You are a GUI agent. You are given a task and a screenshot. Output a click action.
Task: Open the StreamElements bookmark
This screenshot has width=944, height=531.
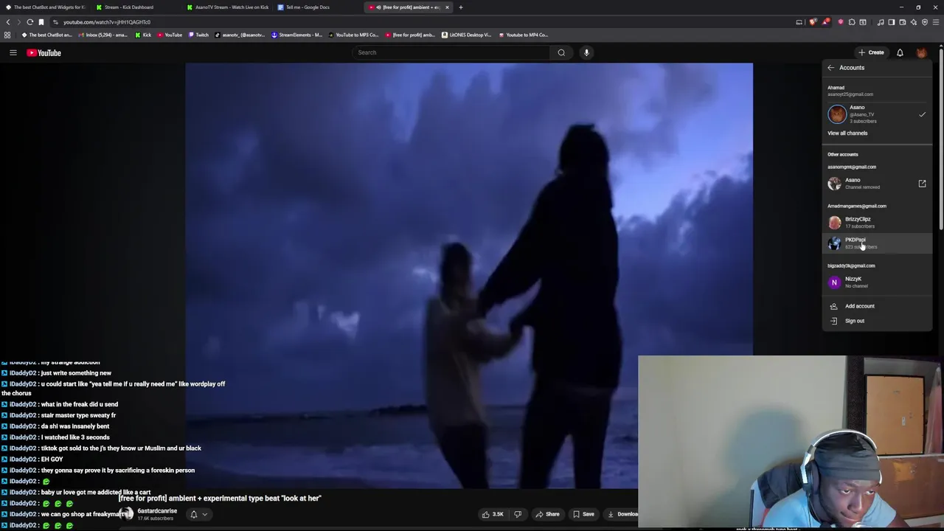(296, 35)
